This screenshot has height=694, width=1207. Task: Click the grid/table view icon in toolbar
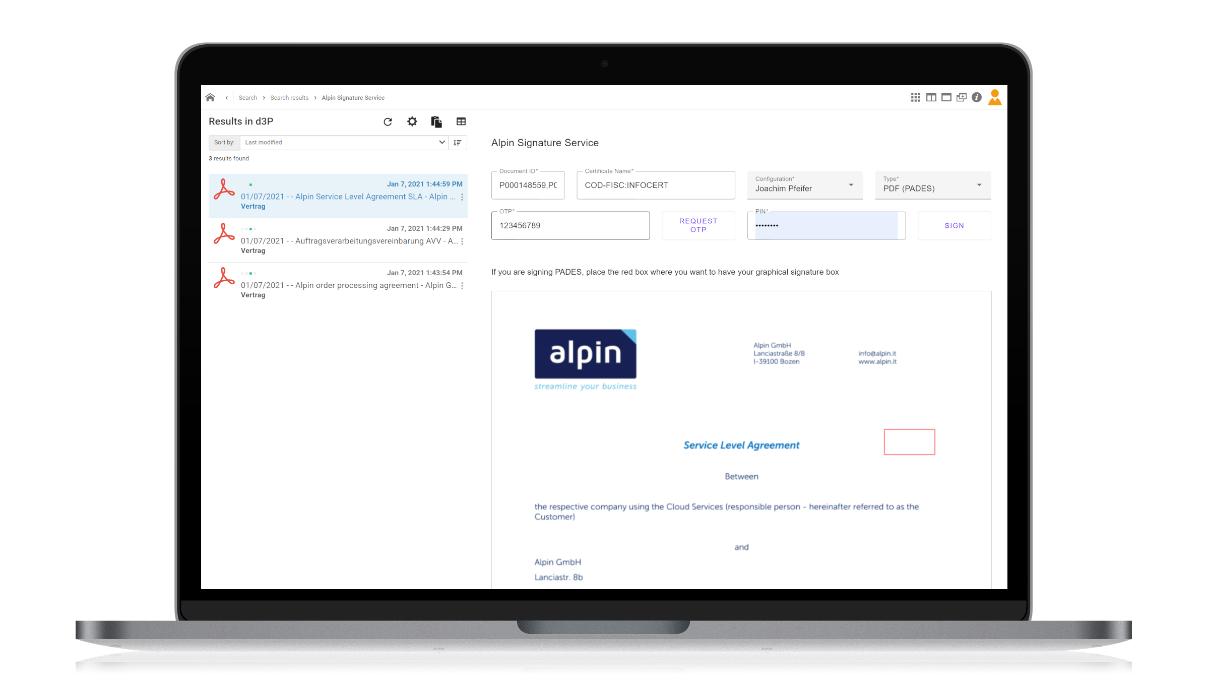[461, 122]
